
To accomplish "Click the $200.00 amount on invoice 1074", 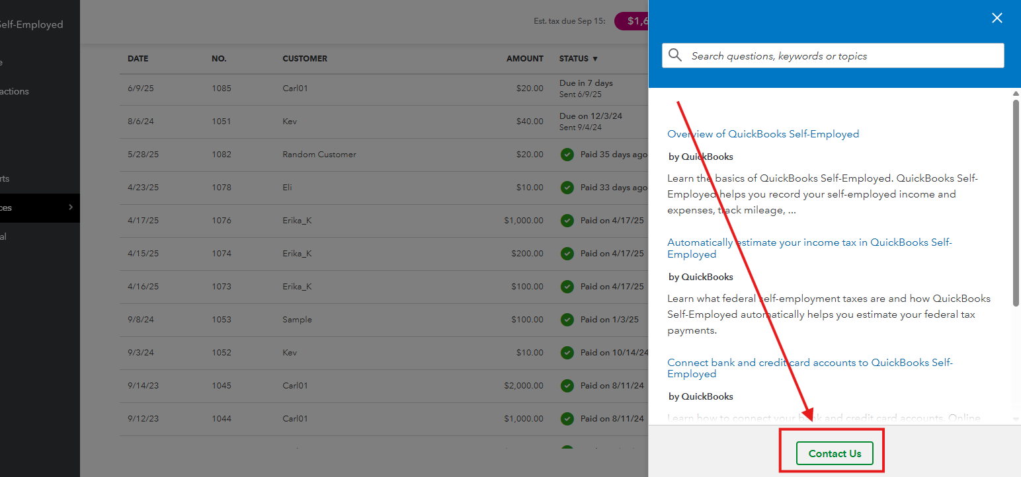I will tap(527, 254).
